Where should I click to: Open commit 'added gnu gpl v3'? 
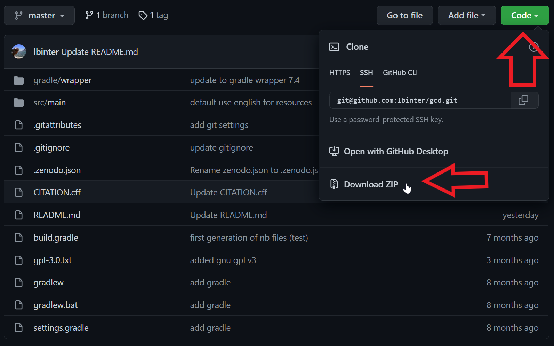coord(223,260)
